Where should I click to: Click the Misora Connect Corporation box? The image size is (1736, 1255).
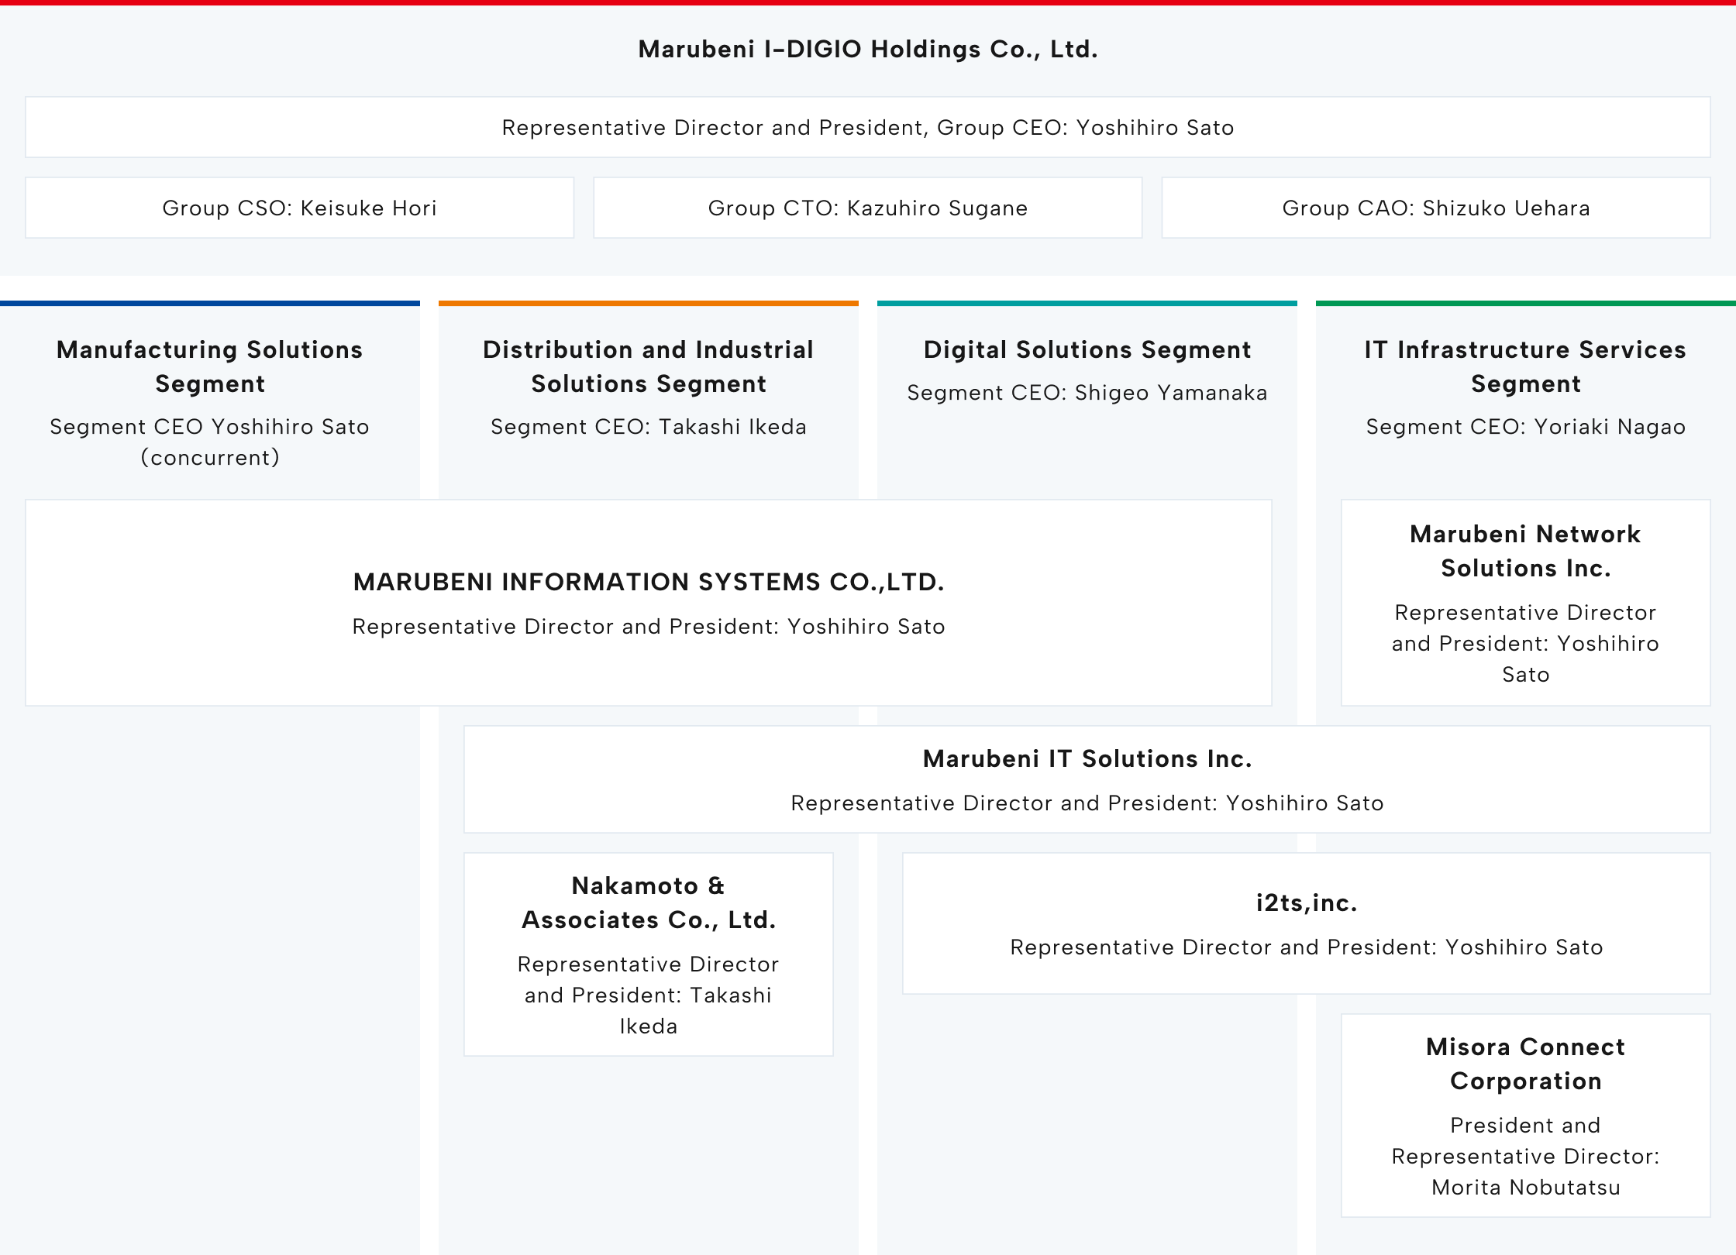pos(1524,1116)
